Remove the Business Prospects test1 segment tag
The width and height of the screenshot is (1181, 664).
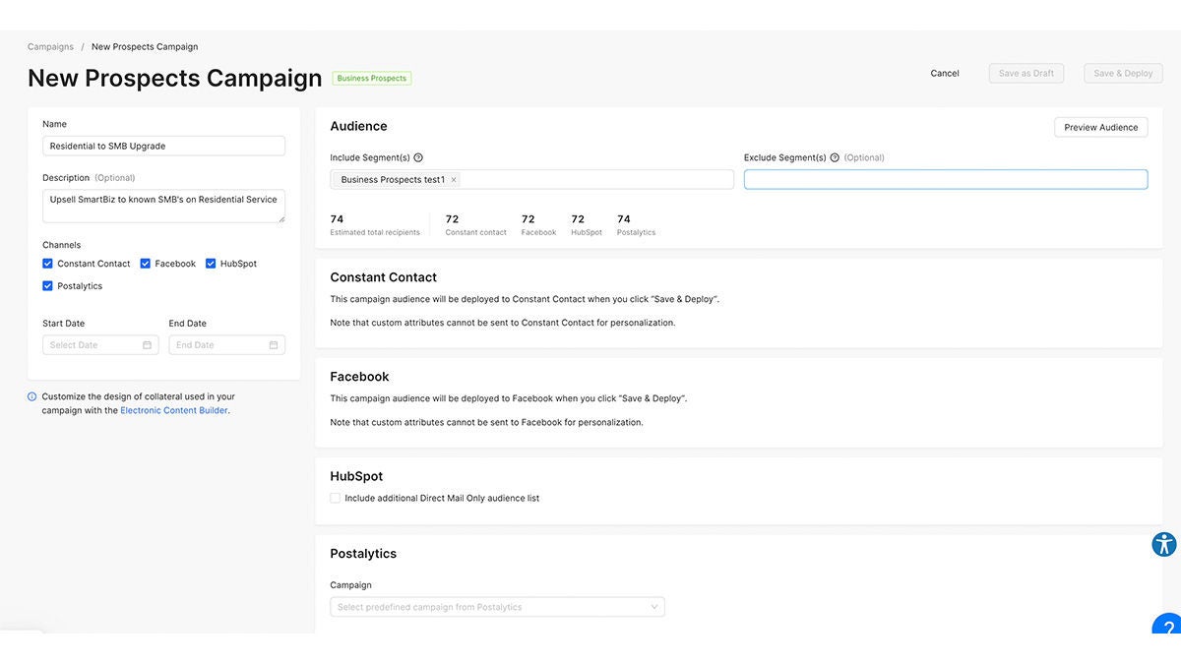pos(453,179)
